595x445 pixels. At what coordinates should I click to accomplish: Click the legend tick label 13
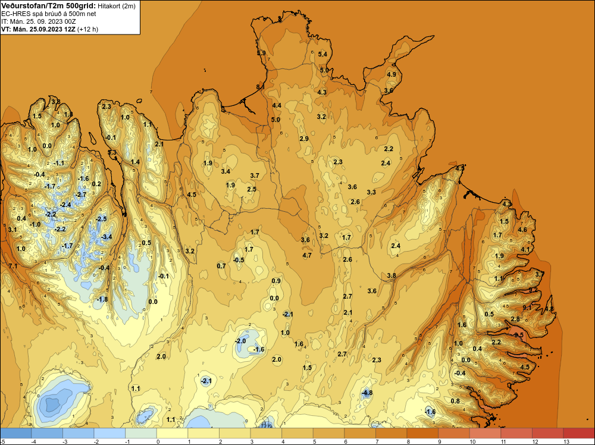coord(566,441)
